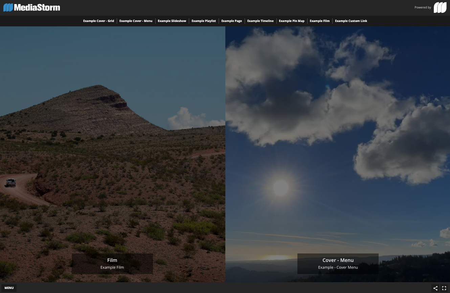Click the Example Playlist navigation item

(x=204, y=21)
